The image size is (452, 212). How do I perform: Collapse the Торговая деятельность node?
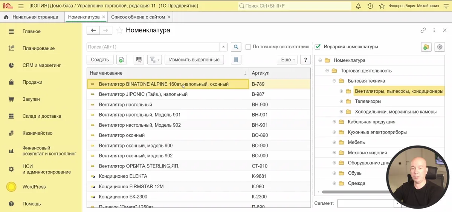click(327, 71)
